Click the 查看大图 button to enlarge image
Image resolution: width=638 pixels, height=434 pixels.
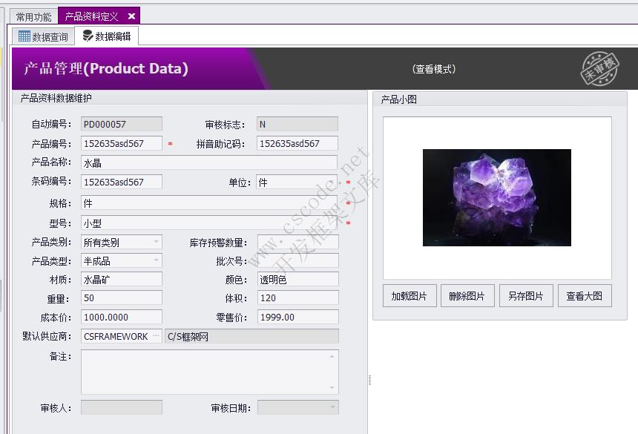click(585, 295)
